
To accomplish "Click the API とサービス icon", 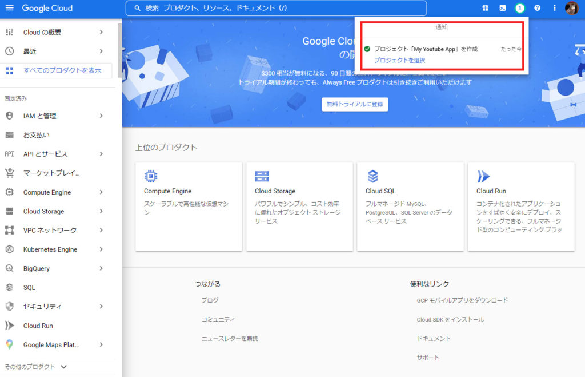I will click(x=9, y=154).
